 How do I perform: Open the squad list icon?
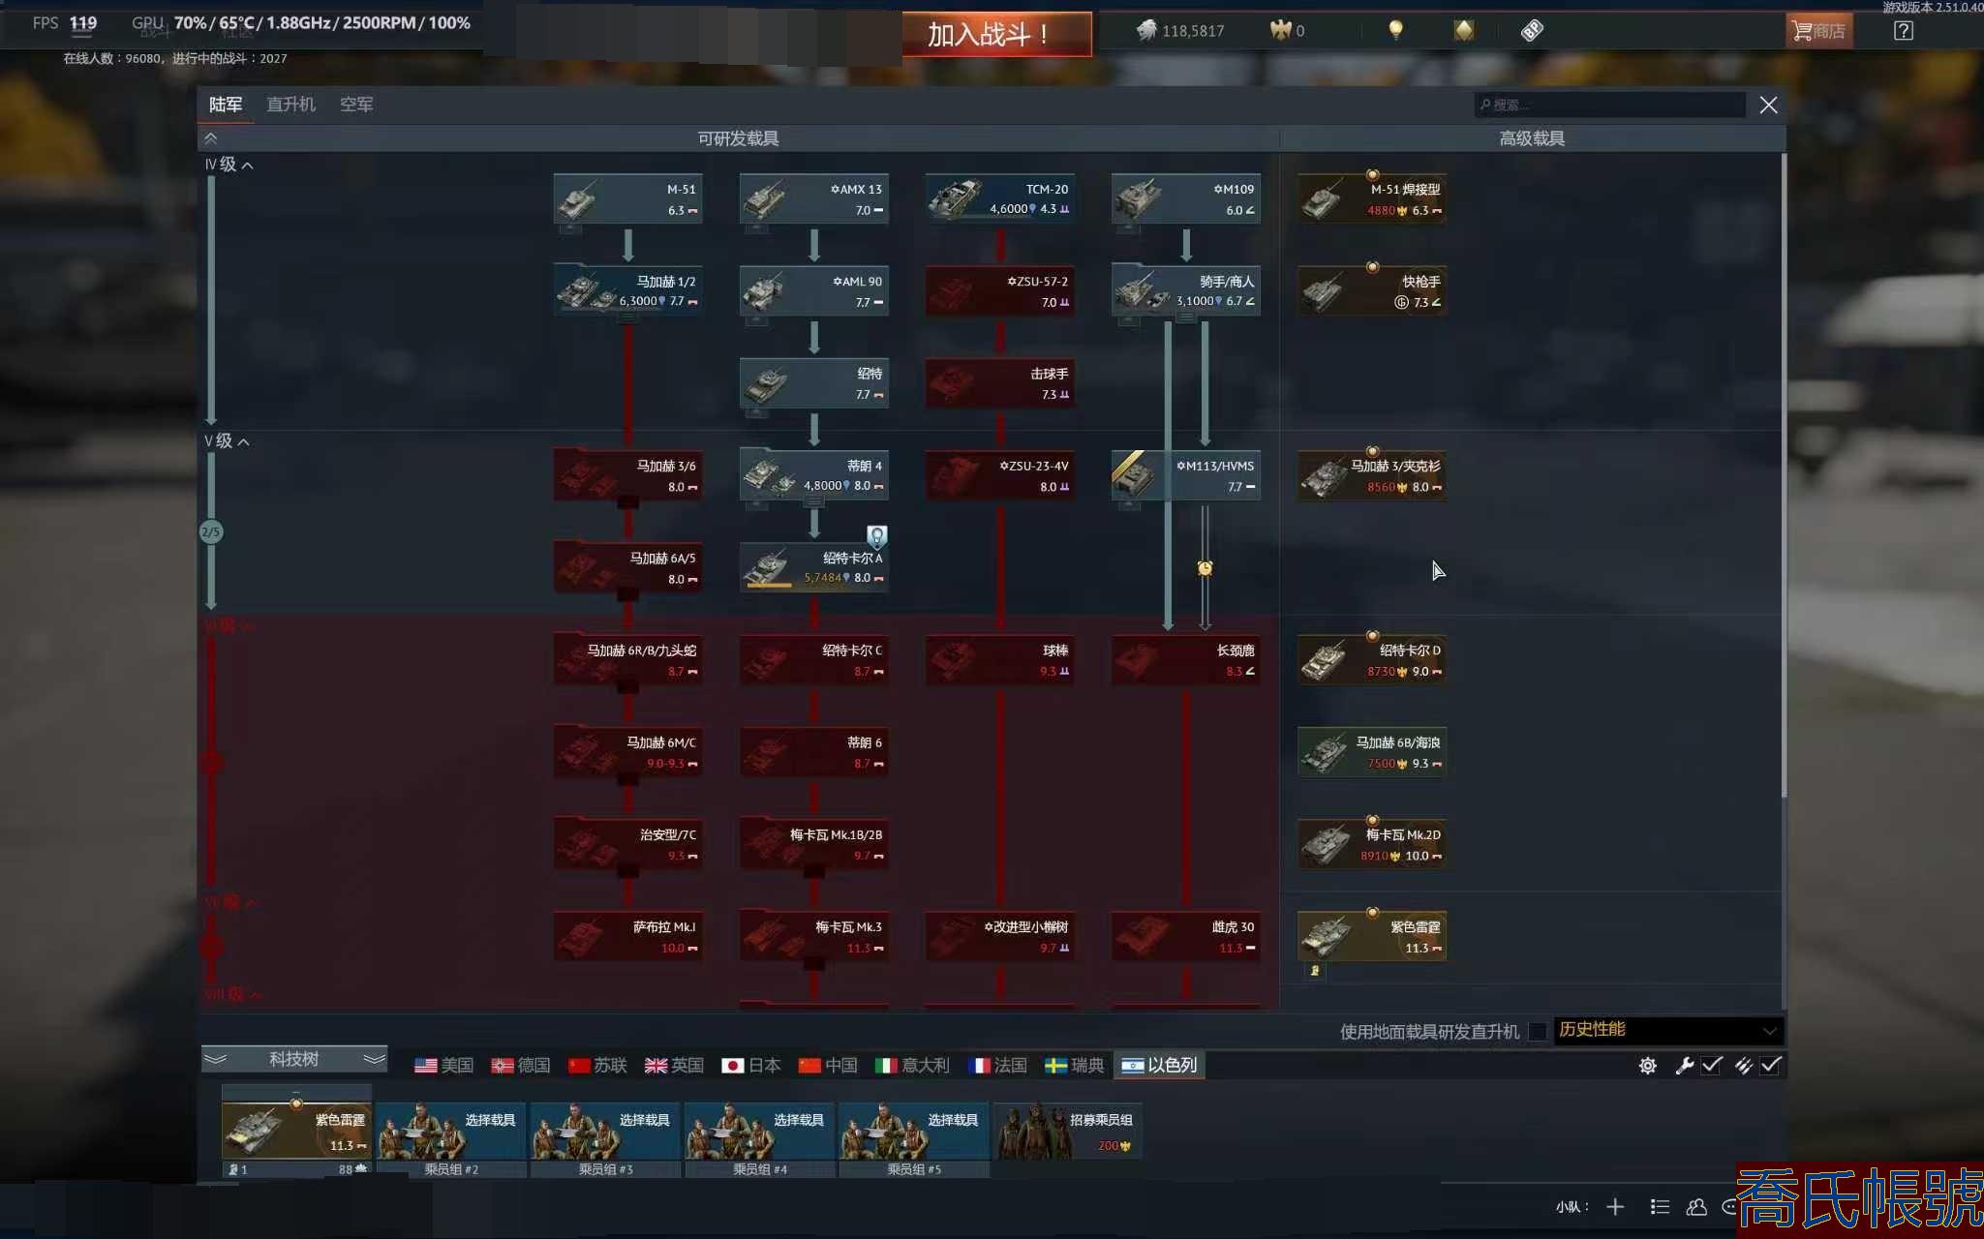[1660, 1207]
